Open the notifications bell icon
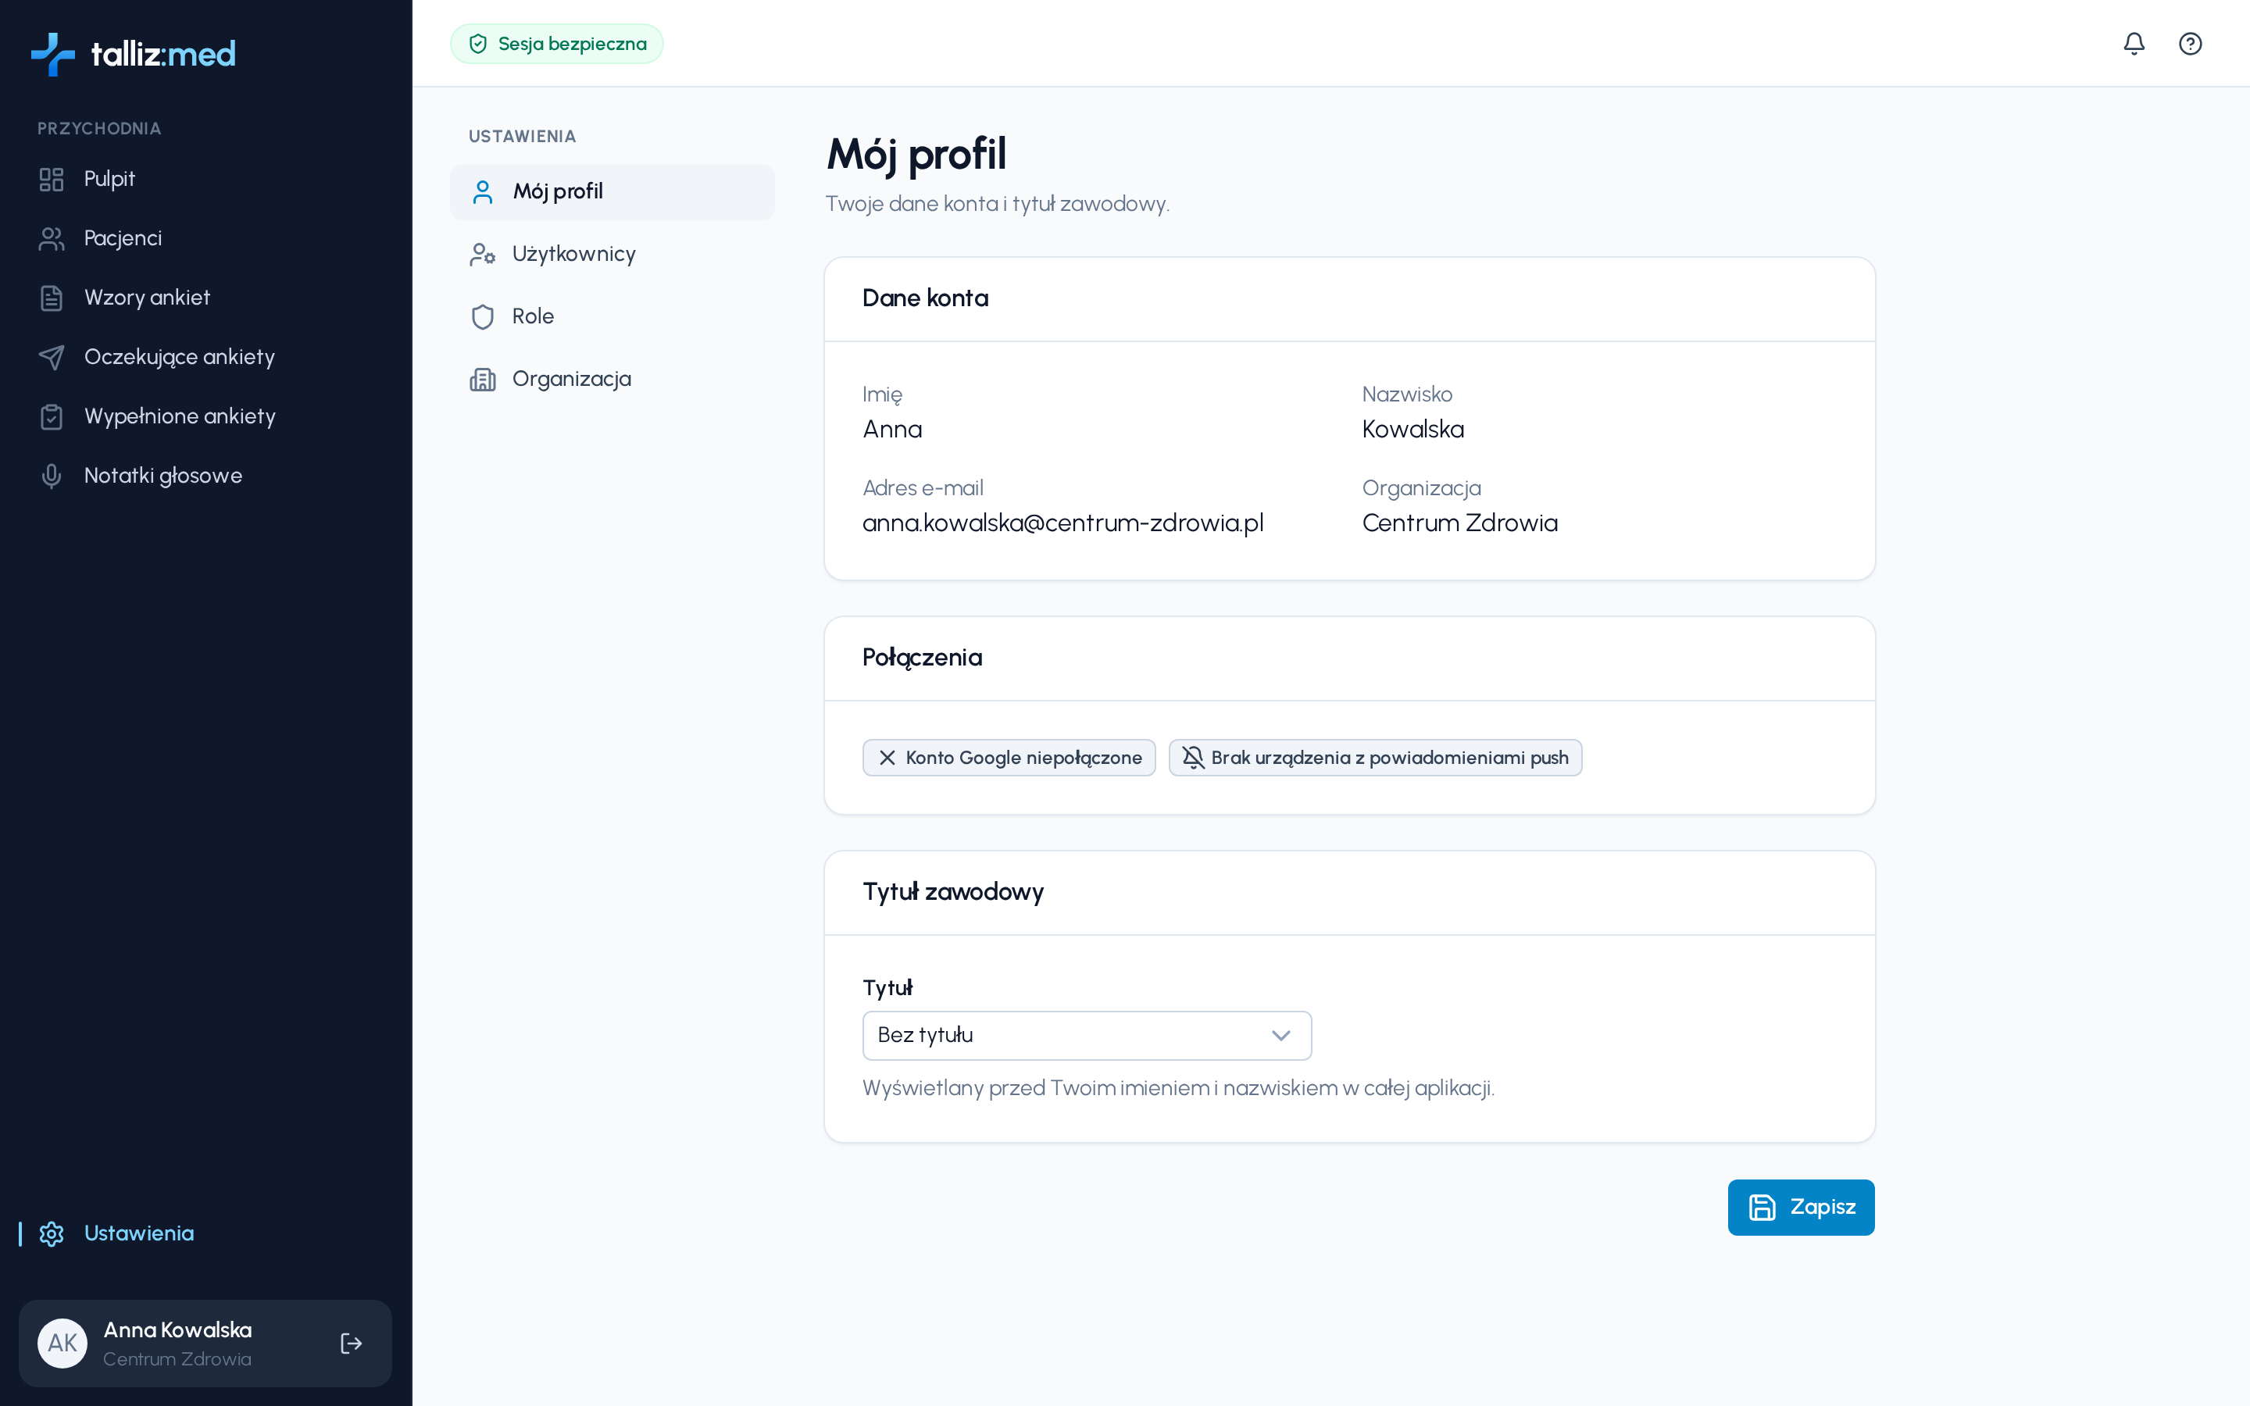This screenshot has width=2250, height=1406. [x=2134, y=44]
